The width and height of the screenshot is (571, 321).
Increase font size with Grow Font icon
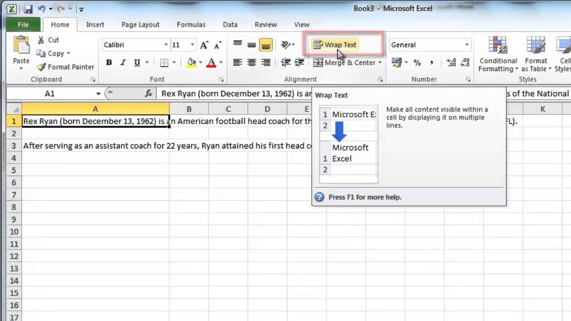pos(204,45)
